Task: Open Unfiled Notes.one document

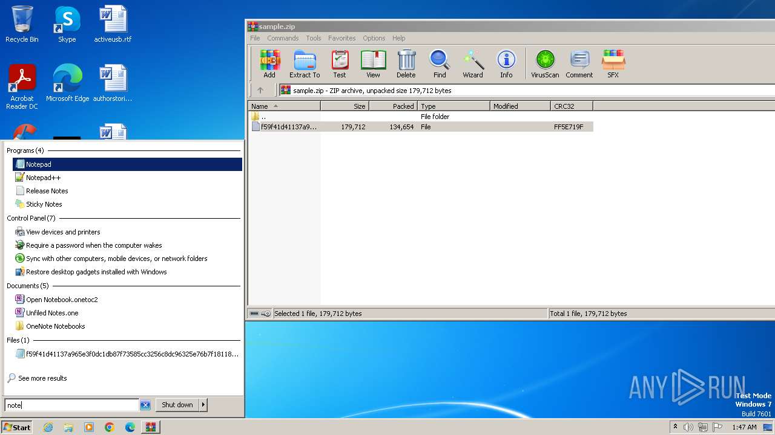Action: pyautogui.click(x=127, y=313)
